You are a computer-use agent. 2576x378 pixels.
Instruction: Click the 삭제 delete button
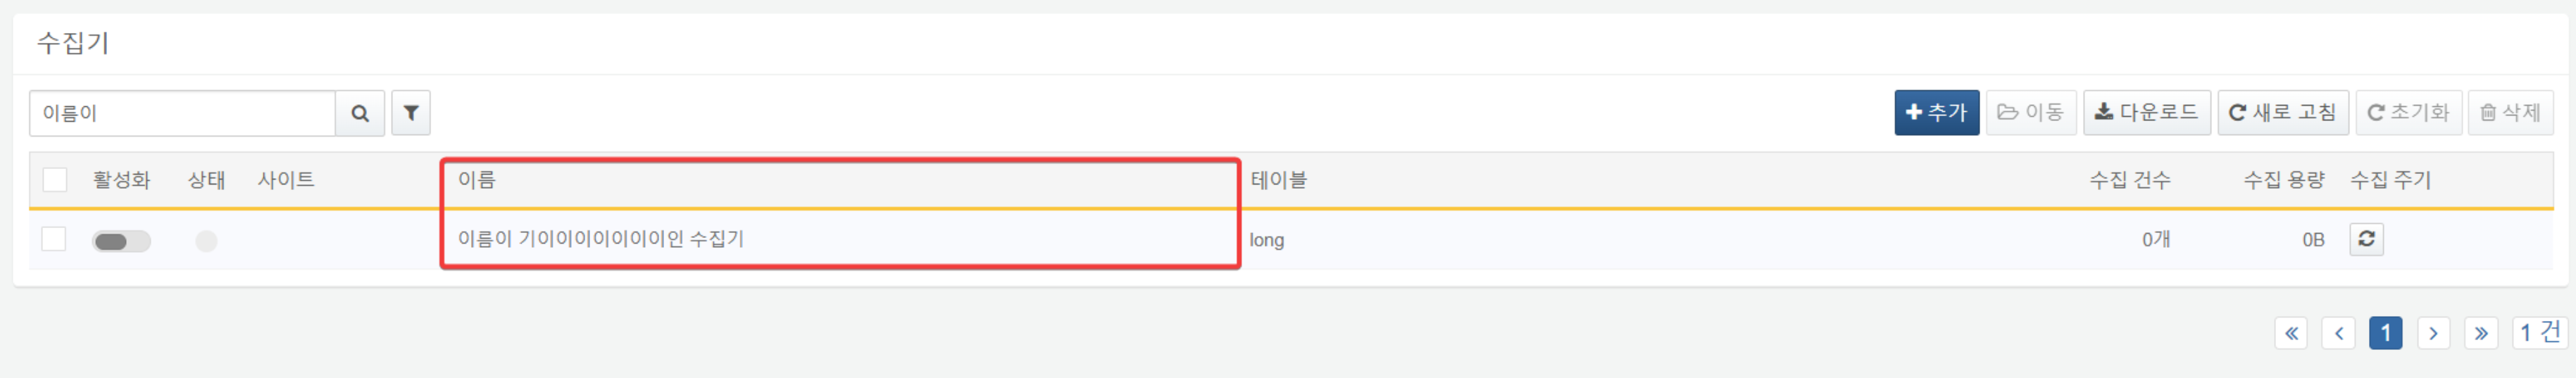coord(2510,113)
